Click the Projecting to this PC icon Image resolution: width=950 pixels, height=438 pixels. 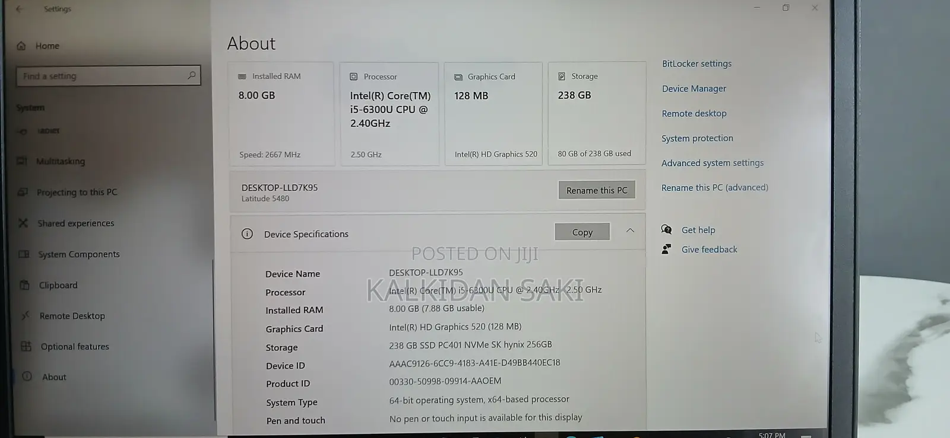tap(23, 192)
